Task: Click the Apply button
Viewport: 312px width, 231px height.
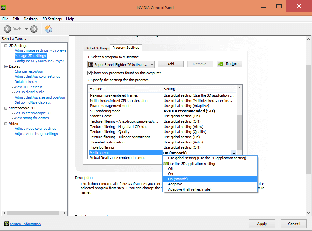Action: click(262, 224)
